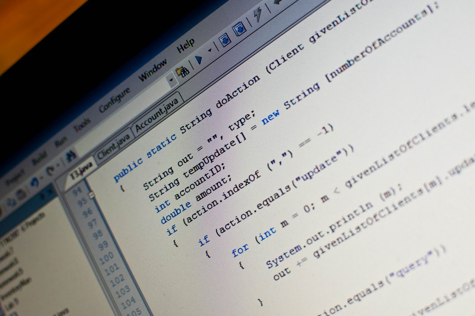
Task: Click the 'if (action.equals("update"))' line
Action: [276, 196]
